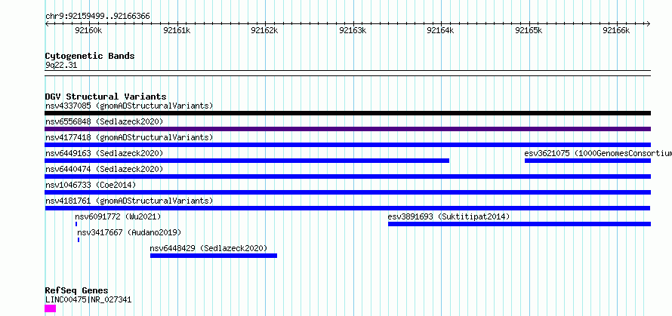Open the nsv4177418 label link
The height and width of the screenshot is (316, 672).
129,137
